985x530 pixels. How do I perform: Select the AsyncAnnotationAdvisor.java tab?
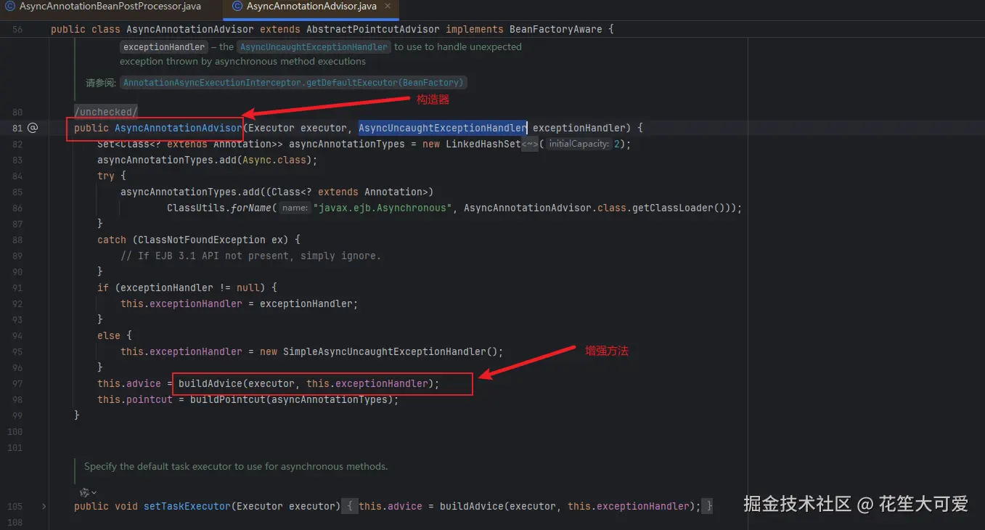point(311,6)
